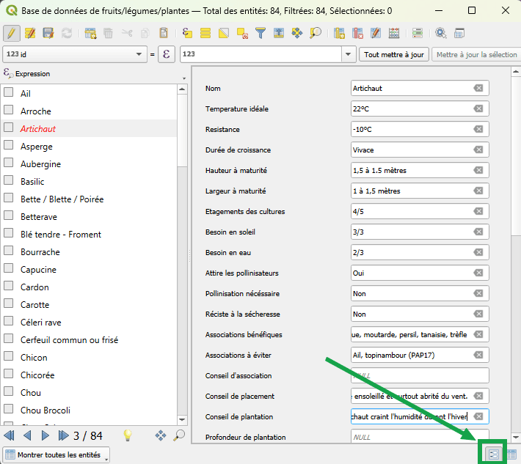Screen dimensions: 521x464
Task: Toggle editing mode pencil icon
Action: pyautogui.click(x=11, y=33)
